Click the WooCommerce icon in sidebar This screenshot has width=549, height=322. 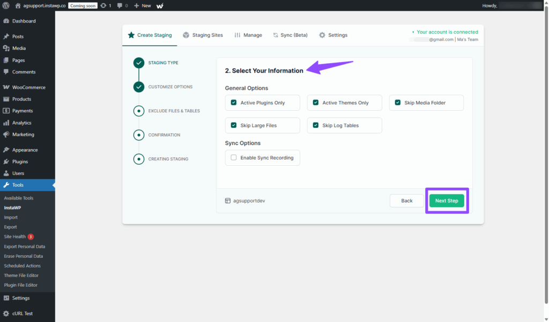(x=6, y=87)
